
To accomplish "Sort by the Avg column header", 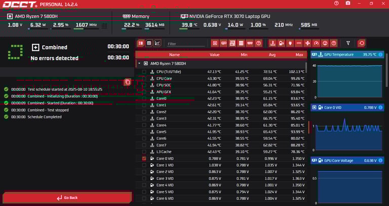I will coord(272,55).
